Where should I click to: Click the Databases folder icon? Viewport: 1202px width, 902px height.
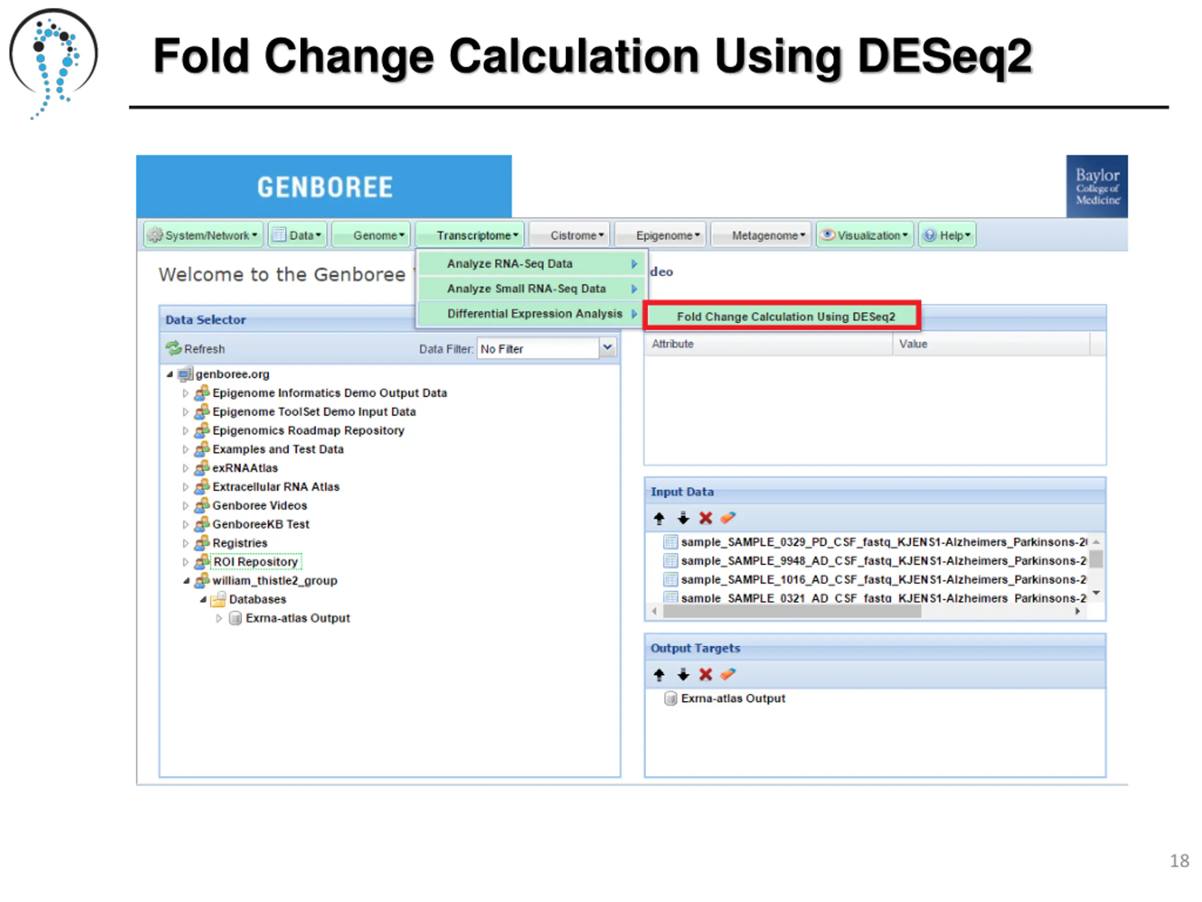point(218,599)
